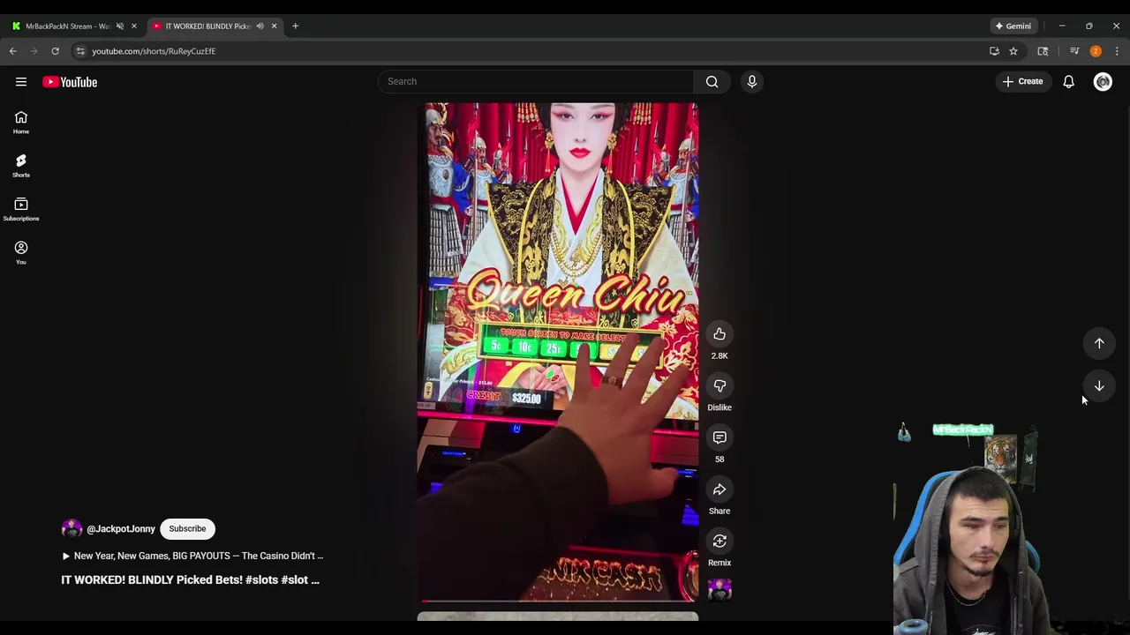
Task: Open the YouTube guide hamburger menu
Action: coord(21,82)
